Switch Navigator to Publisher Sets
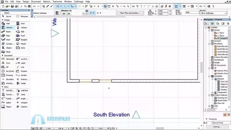231x130 pixels. pos(228,23)
